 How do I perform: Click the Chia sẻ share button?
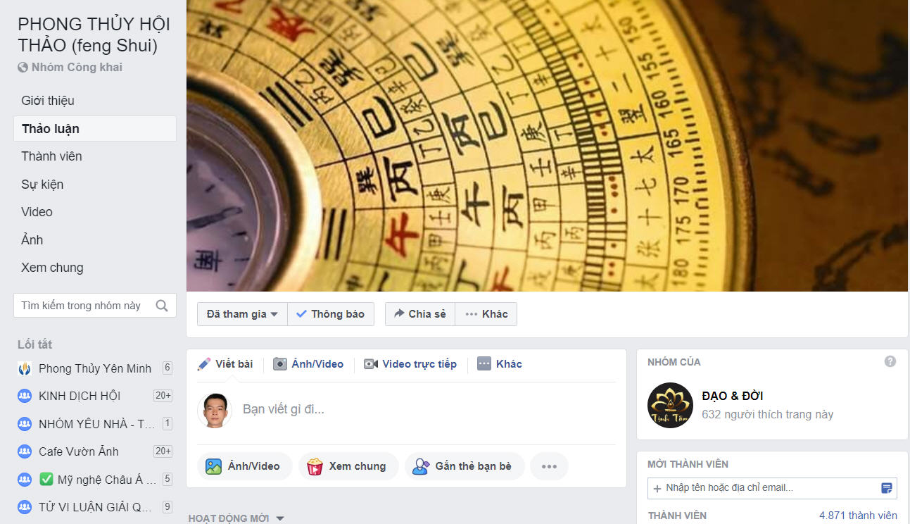420,314
